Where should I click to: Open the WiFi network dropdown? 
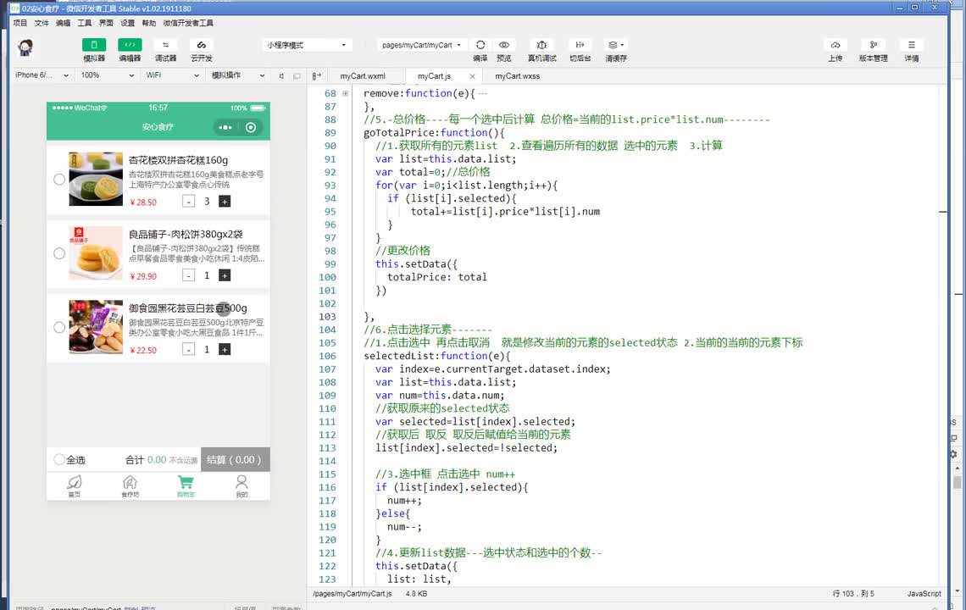[173, 75]
